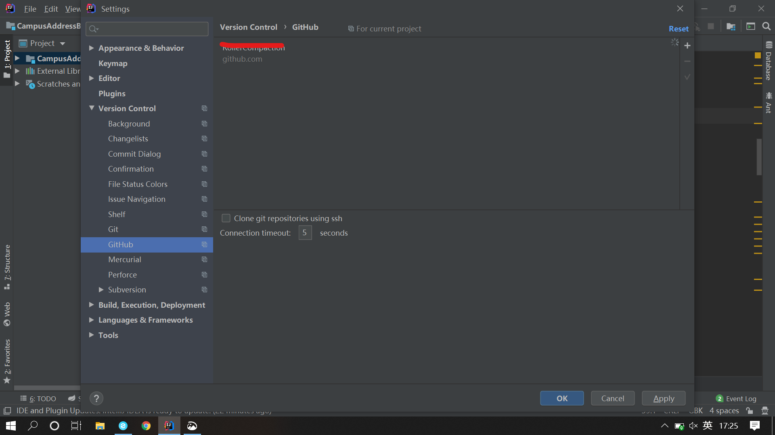Click the help question mark icon

[96, 398]
